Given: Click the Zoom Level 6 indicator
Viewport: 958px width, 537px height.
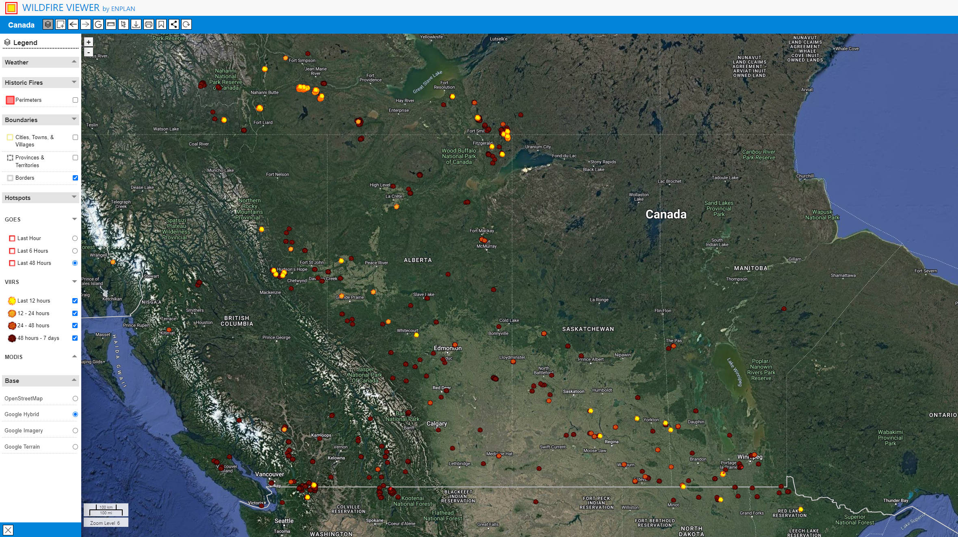Looking at the screenshot, I should click(x=106, y=523).
